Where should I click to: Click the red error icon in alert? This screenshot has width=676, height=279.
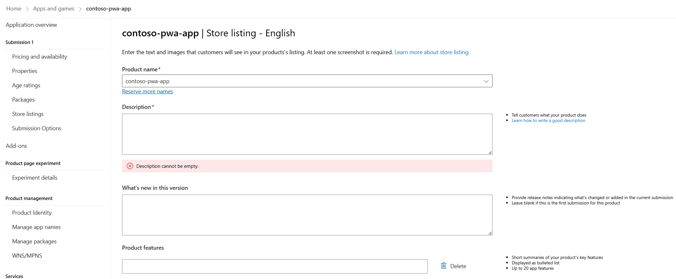point(130,166)
